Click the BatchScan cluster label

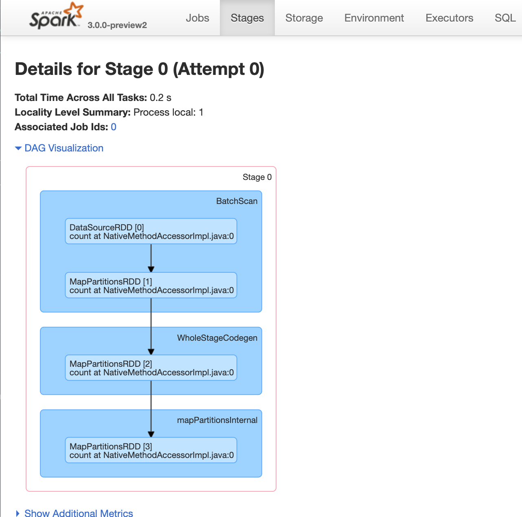[237, 201]
